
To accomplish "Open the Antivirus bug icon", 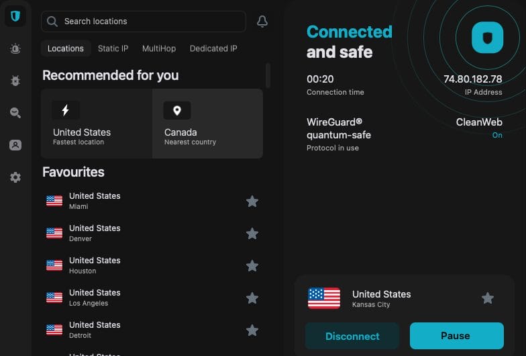I will point(15,81).
